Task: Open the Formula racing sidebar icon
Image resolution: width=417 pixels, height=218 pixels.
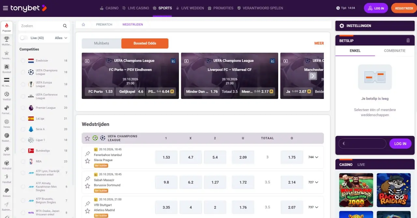Action: tap(7, 110)
